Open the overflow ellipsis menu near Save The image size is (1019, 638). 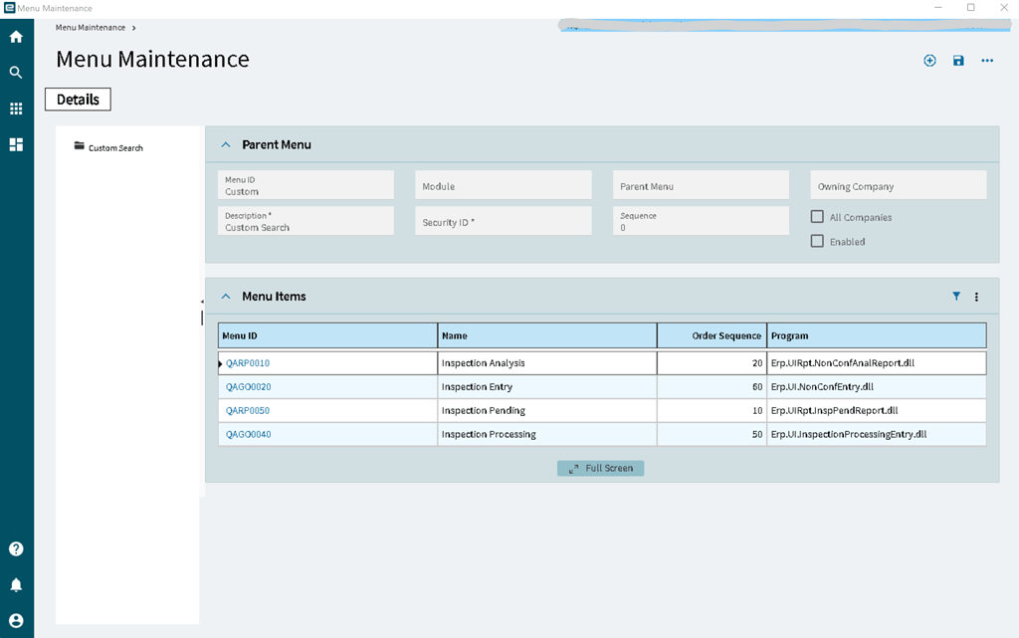tap(986, 60)
